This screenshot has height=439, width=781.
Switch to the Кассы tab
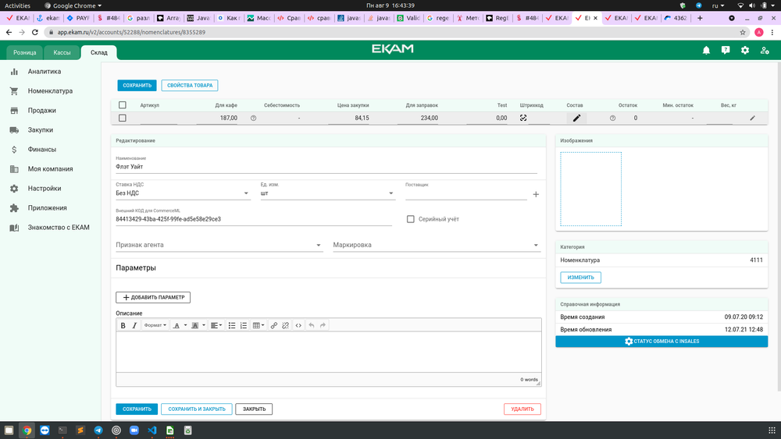pos(62,52)
